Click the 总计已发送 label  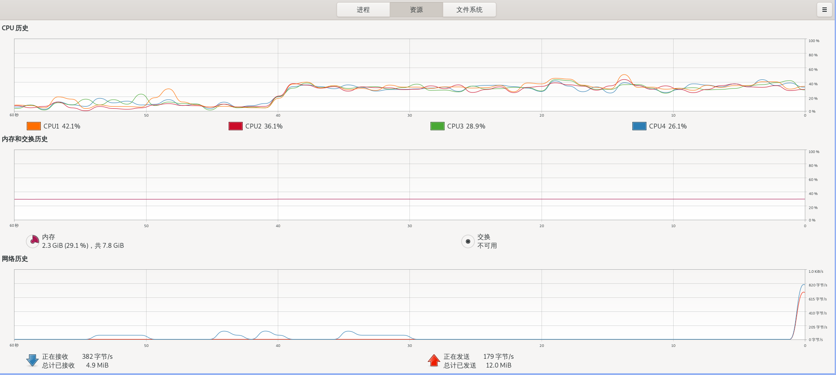pyautogui.click(x=460, y=365)
